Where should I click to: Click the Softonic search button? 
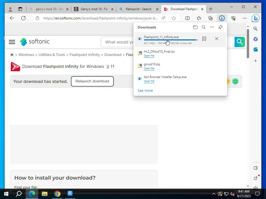tap(240, 42)
